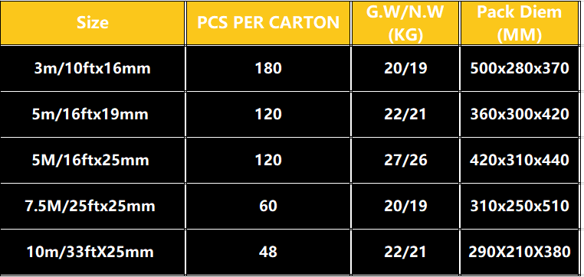Screen dimensions: 584x277
Task: Select the 290X210X380 pack dimension cell
Action: [519, 252]
